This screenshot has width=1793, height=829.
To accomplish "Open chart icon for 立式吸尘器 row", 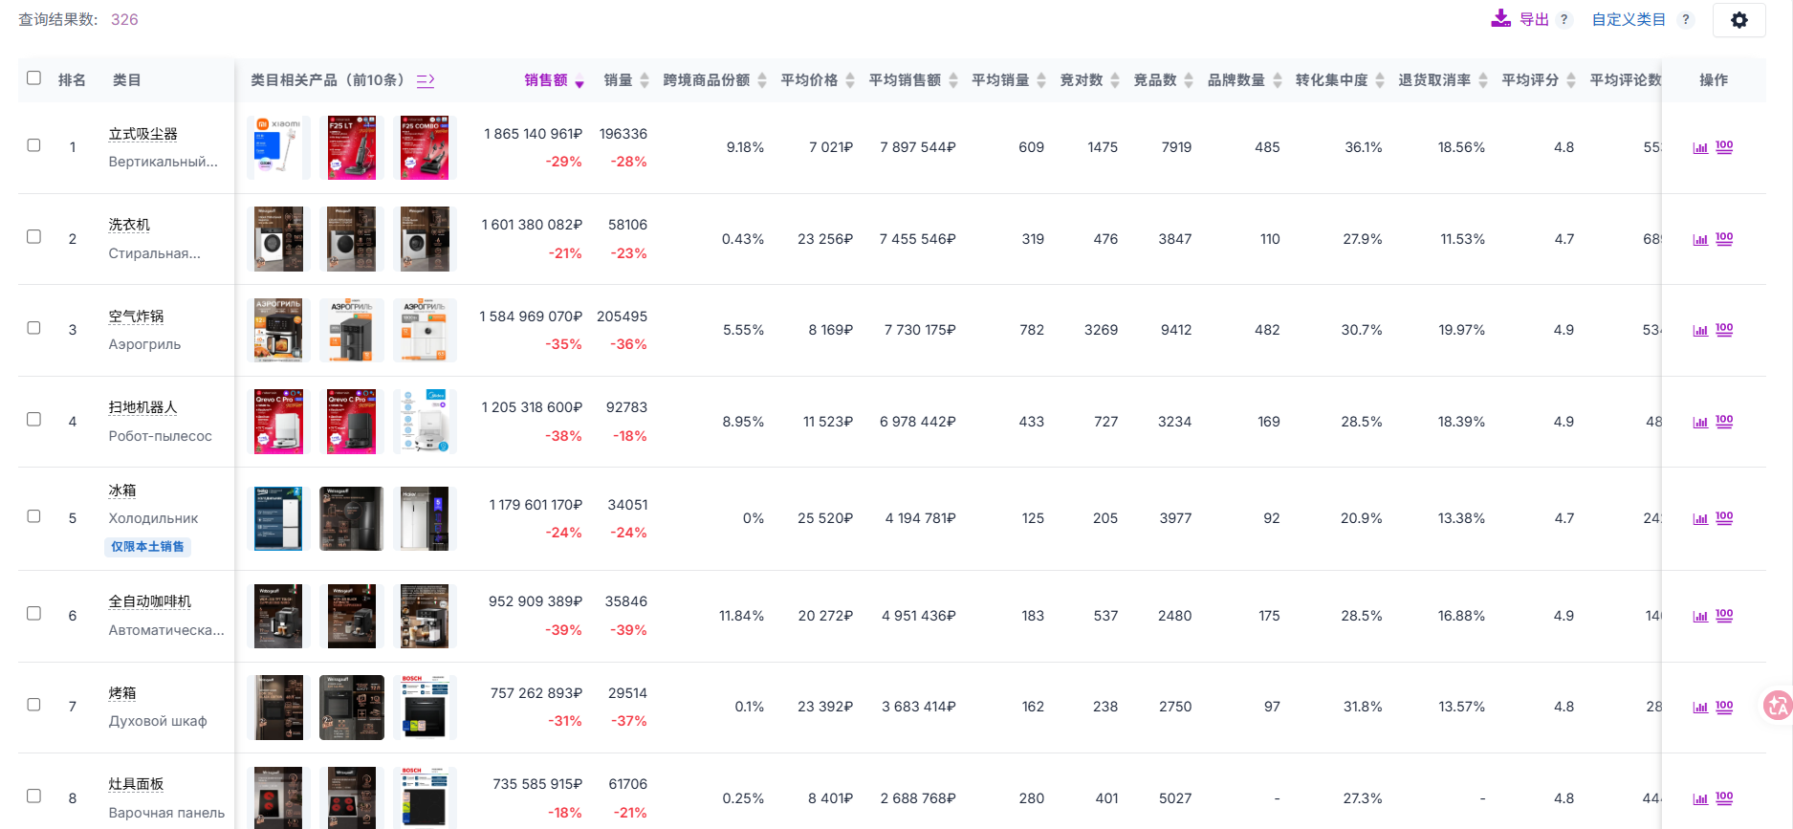I will click(x=1699, y=148).
